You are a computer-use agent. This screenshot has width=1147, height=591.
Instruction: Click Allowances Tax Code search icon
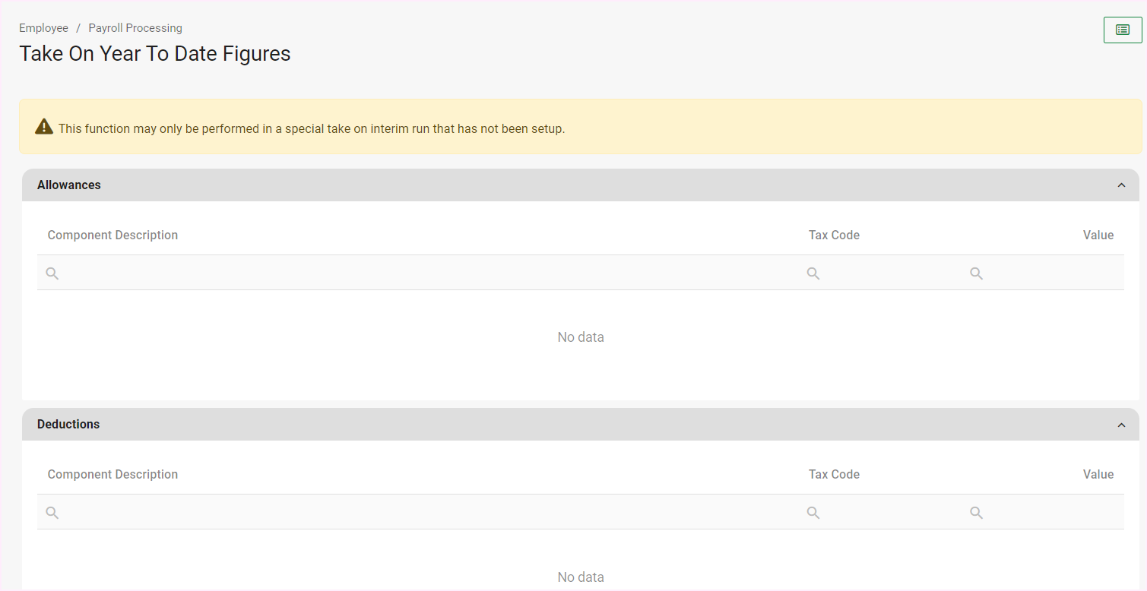[x=813, y=273]
